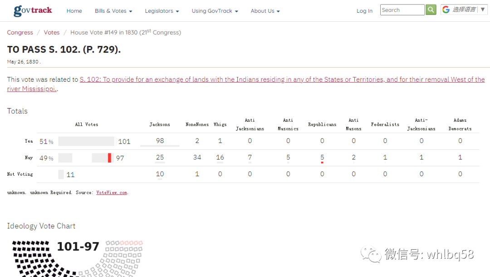Type in the Search input field
This screenshot has height=277, width=490.
pyautogui.click(x=402, y=10)
